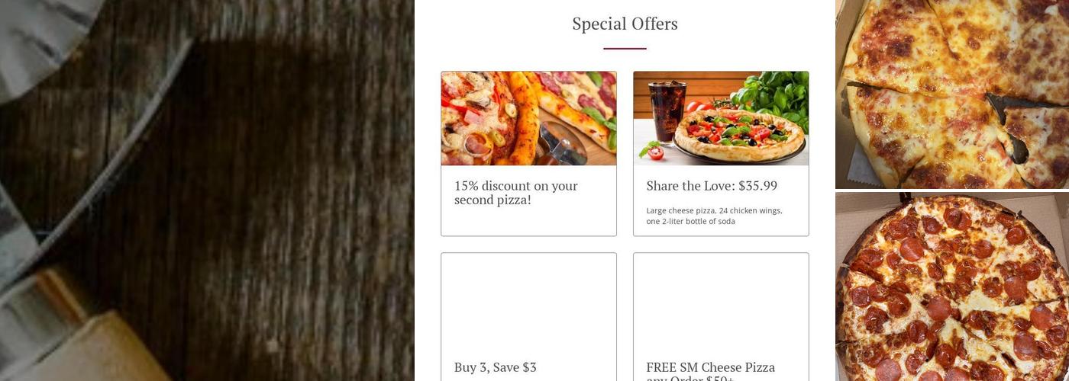This screenshot has height=381, width=1069.
Task: View the cheese pizza gallery photo
Action: (952, 94)
